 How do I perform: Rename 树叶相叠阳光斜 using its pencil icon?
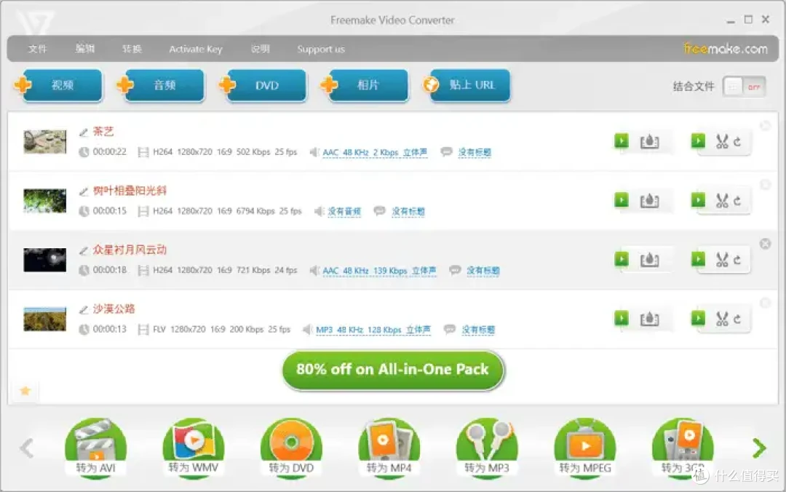(x=84, y=191)
